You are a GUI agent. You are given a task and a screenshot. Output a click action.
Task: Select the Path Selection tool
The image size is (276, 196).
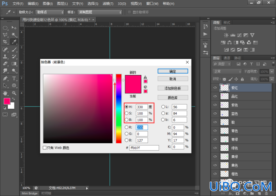pos(5,86)
